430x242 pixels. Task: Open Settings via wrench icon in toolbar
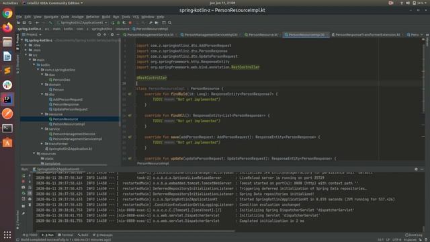(x=150, y=23)
